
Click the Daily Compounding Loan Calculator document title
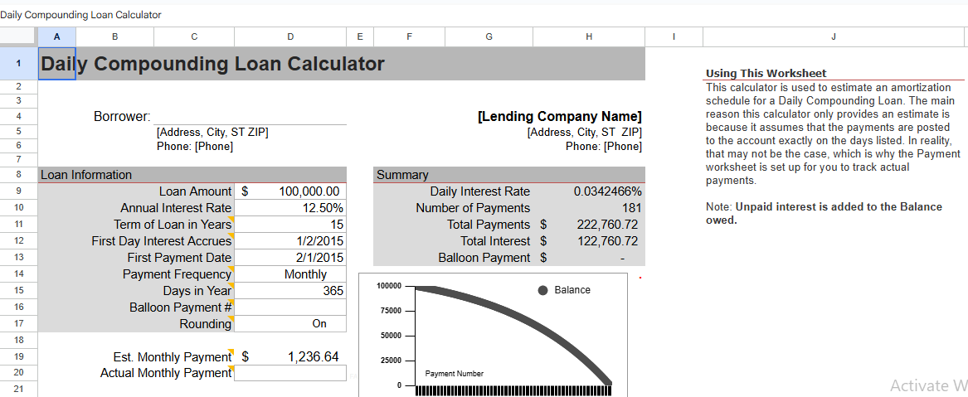(80, 15)
